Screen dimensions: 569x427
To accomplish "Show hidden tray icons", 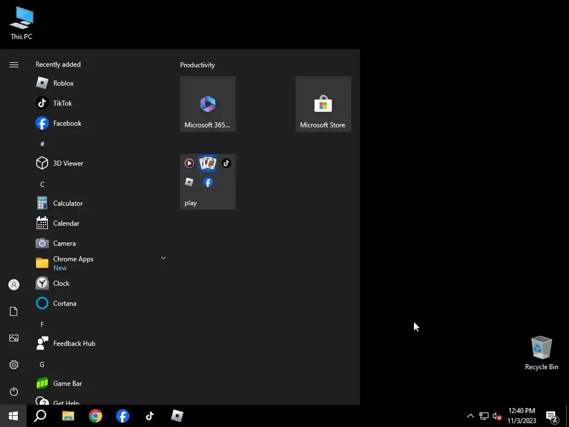I will click(x=470, y=416).
